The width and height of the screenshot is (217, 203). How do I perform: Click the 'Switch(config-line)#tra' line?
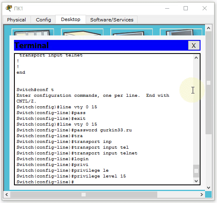[49, 136]
